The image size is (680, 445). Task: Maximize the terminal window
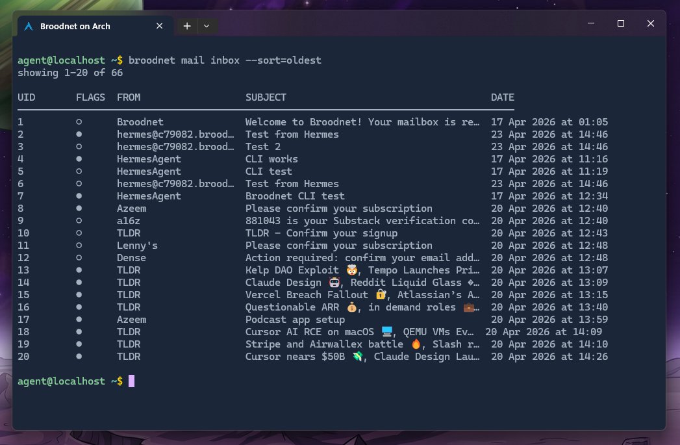tap(621, 23)
